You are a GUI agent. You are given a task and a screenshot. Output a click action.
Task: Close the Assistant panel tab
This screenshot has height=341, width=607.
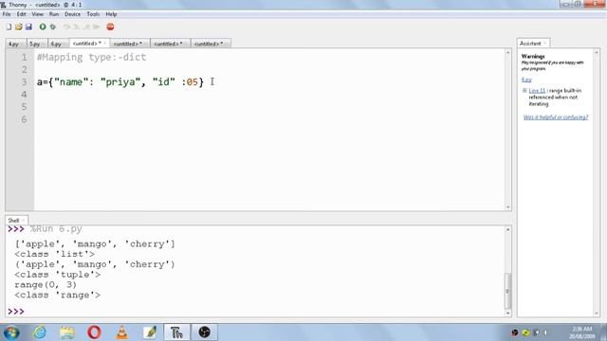tap(544, 44)
